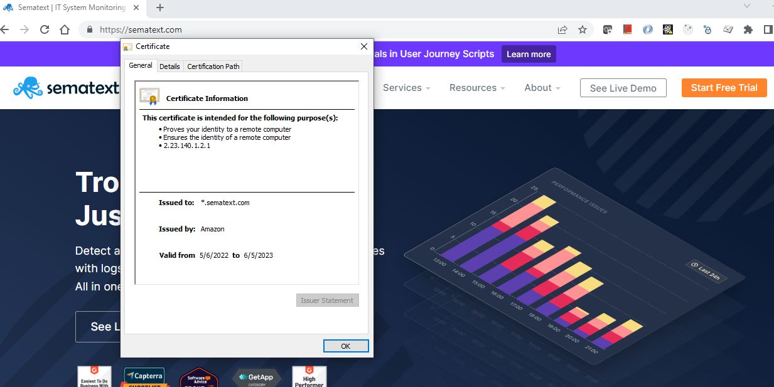The width and height of the screenshot is (774, 387).
Task: Click the See Live Demo button
Action: [x=623, y=88]
